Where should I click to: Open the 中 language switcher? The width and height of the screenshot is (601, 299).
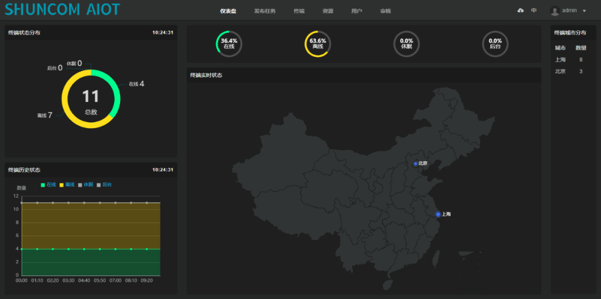pyautogui.click(x=534, y=11)
